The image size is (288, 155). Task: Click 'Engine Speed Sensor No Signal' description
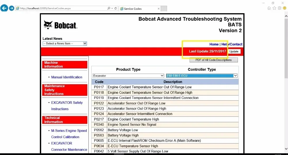(x=132, y=125)
